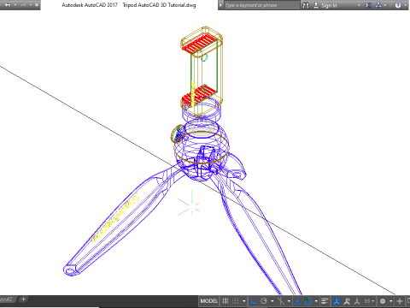
Task: Click the Redo arrow in Quick Access toolbar
Action: (23, 5)
